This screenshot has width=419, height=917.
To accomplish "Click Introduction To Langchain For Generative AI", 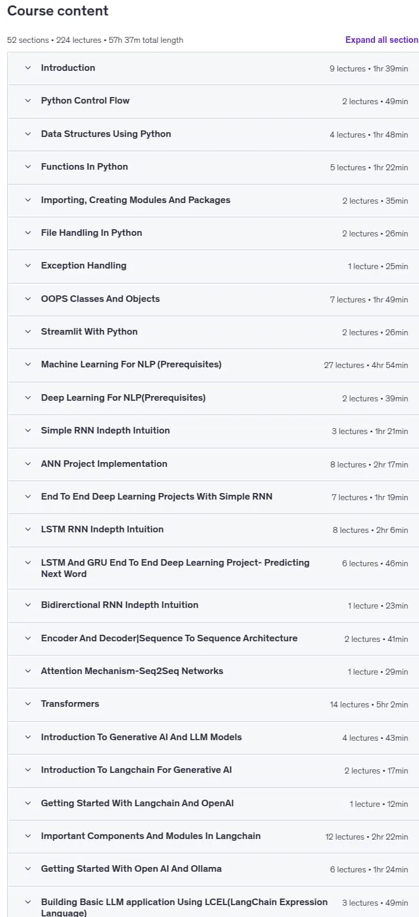I will (136, 770).
